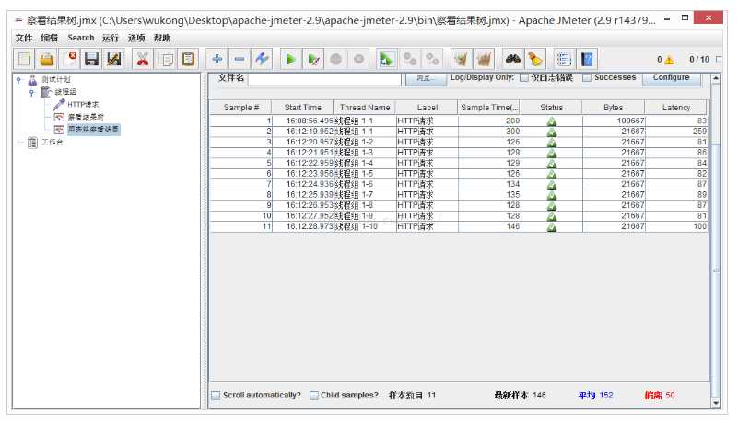
Task: Click the sample time 300 cell
Action: click(489, 132)
